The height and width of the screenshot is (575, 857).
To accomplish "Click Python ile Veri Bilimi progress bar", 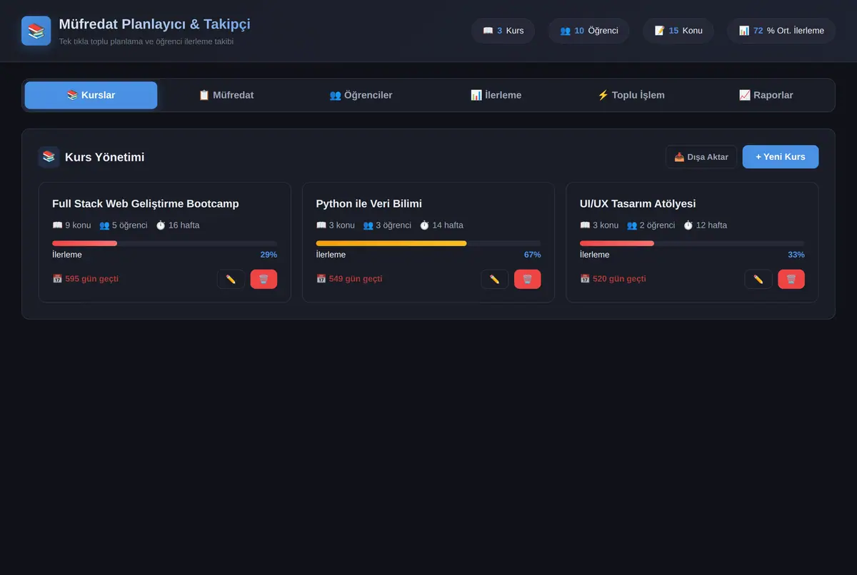I will coord(428,243).
